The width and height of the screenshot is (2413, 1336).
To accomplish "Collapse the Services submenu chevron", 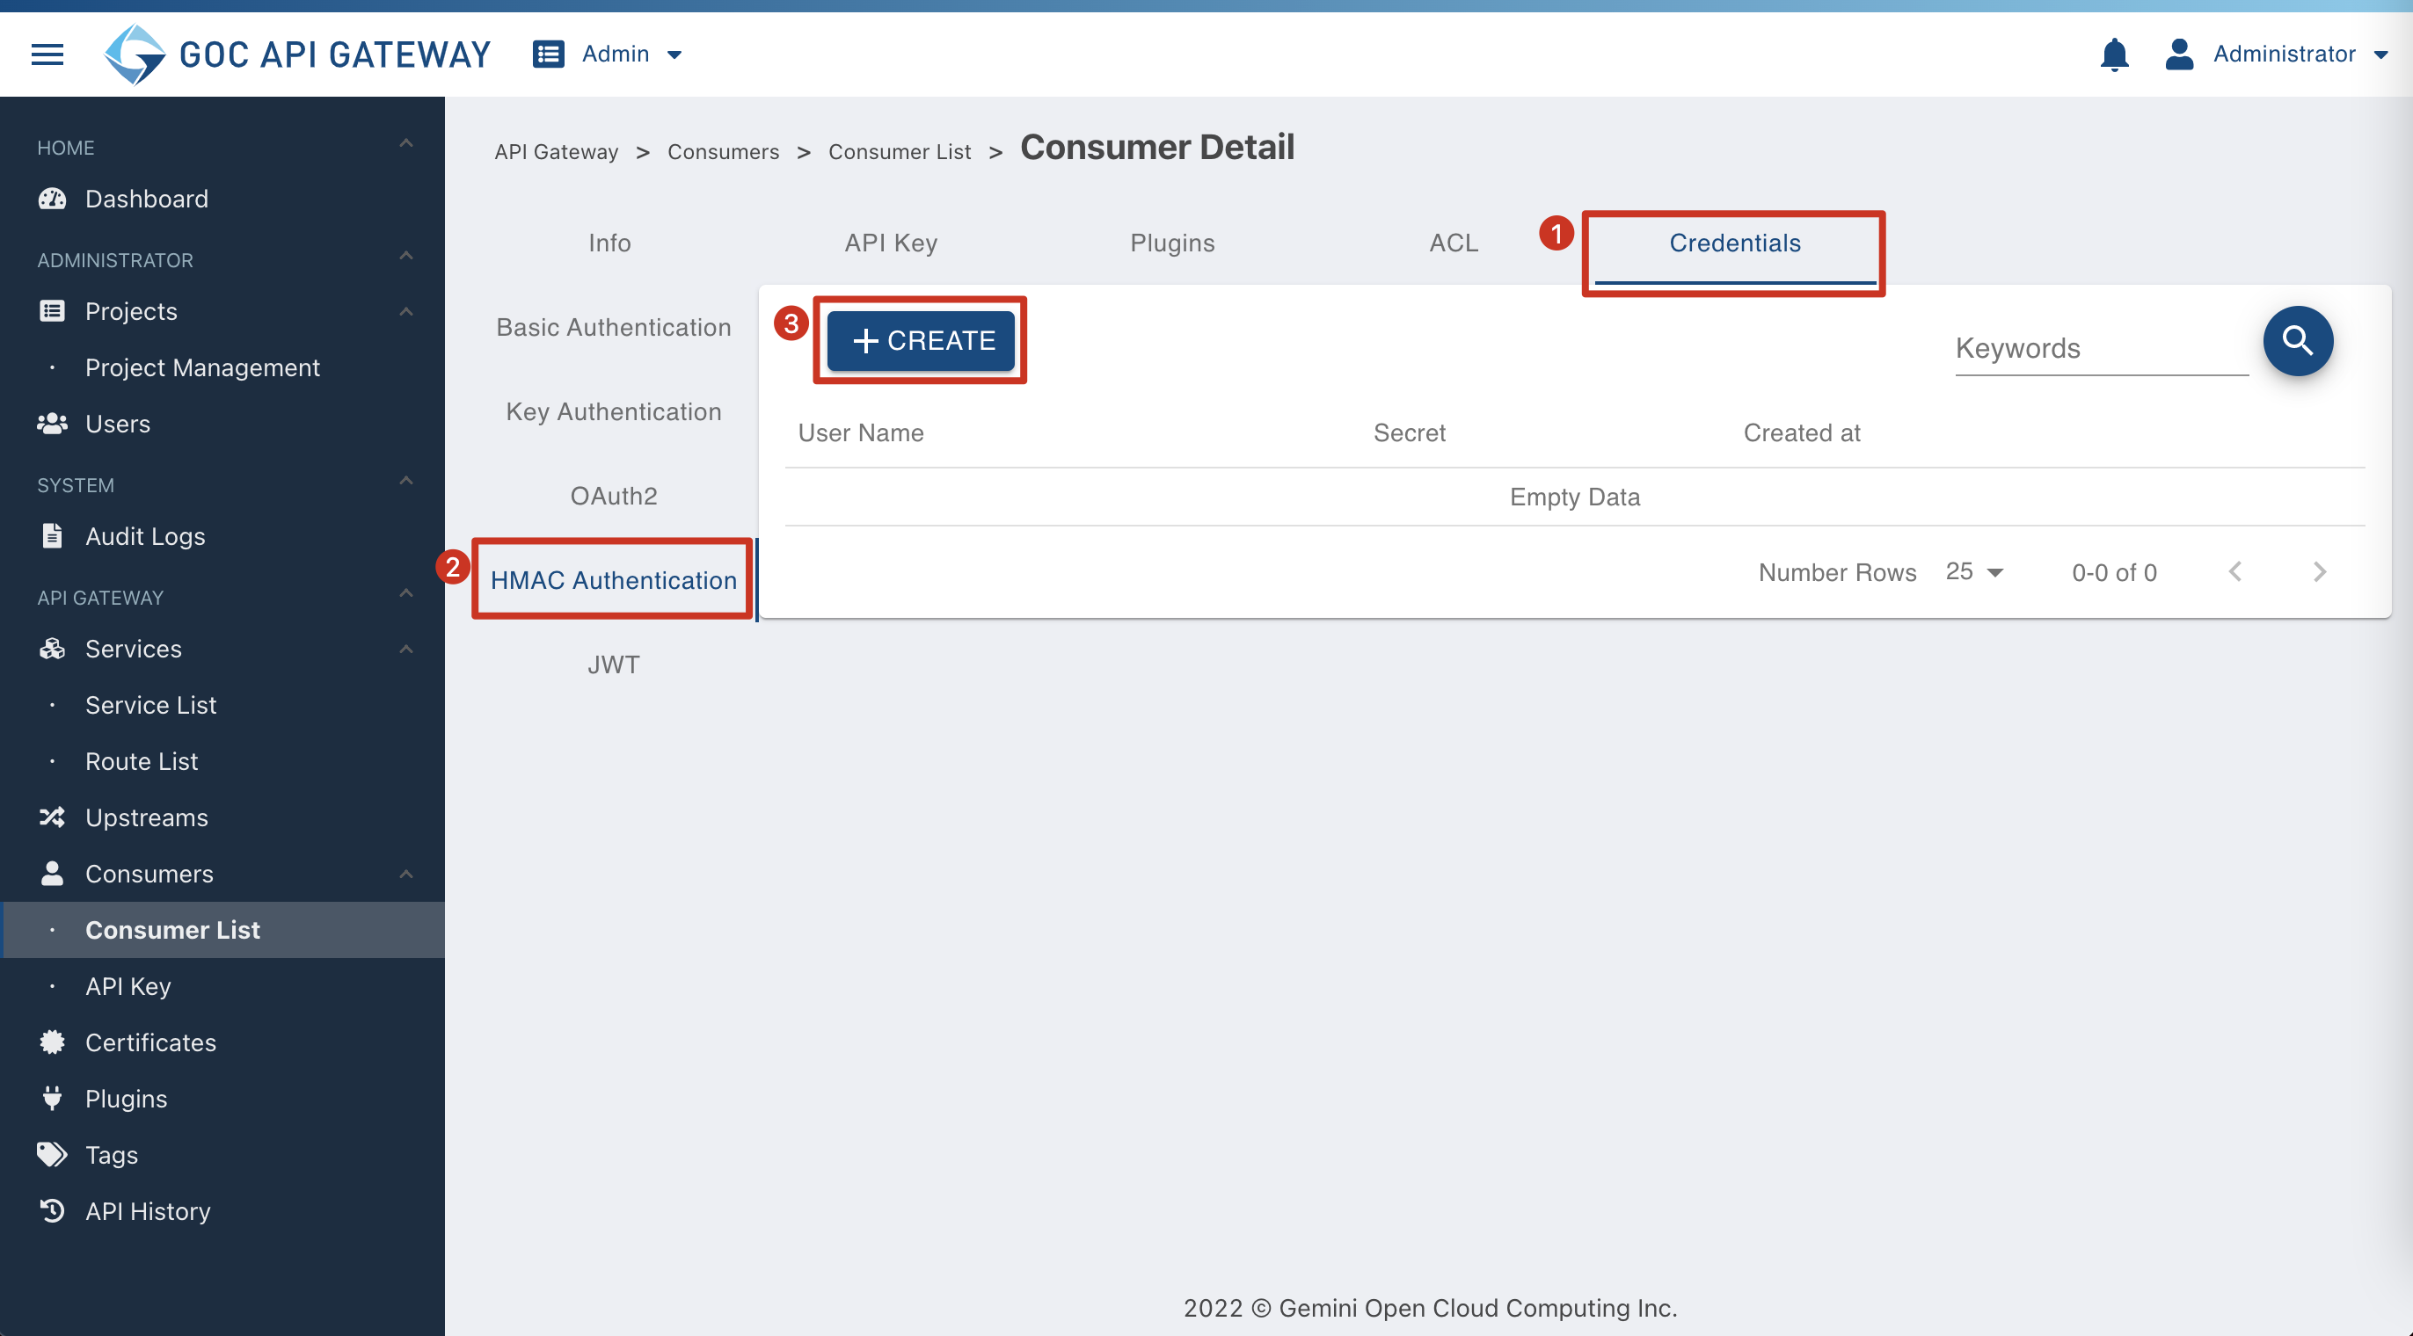I will pos(405,649).
